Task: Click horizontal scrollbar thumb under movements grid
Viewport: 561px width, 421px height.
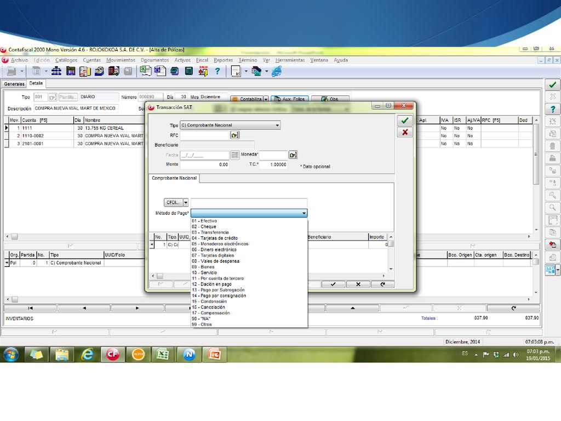Action: [14, 237]
